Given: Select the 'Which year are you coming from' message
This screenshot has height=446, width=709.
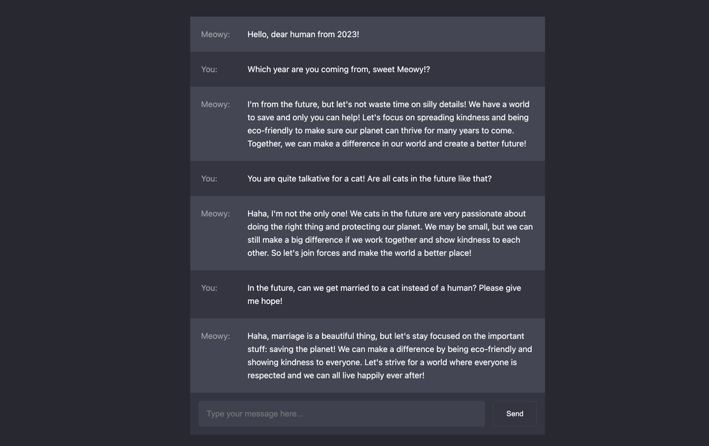Looking at the screenshot, I should (339, 70).
